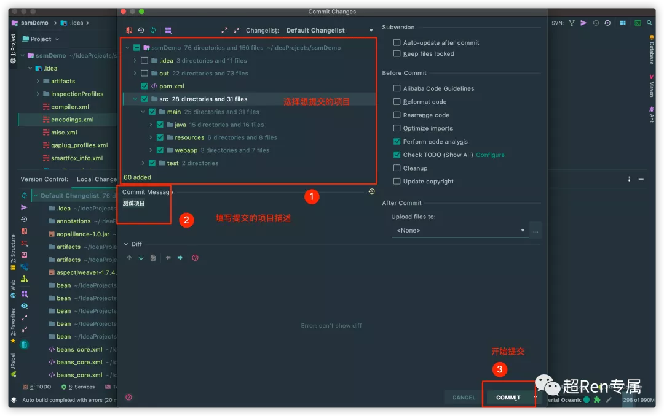Click SVN update project icon in main toolbar
The width and height of the screenshot is (664, 416).
[572, 23]
